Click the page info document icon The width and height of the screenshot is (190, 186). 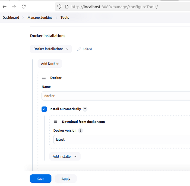(67, 7)
